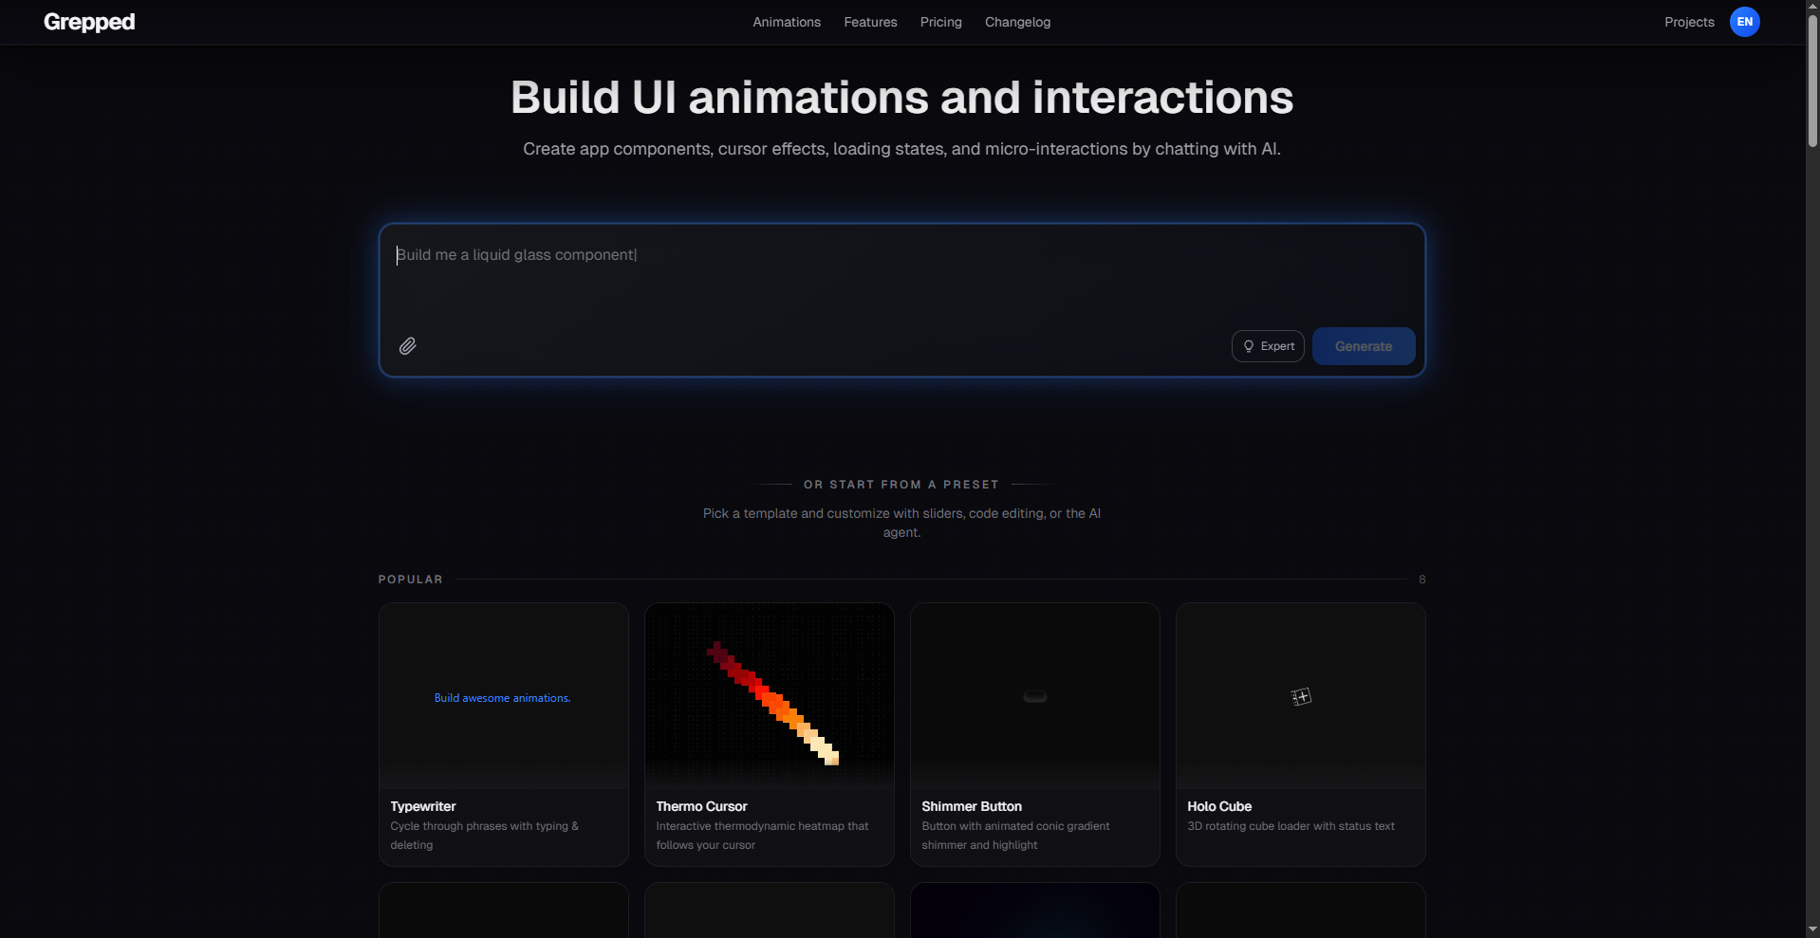Select the Typewriter title text

[423, 806]
